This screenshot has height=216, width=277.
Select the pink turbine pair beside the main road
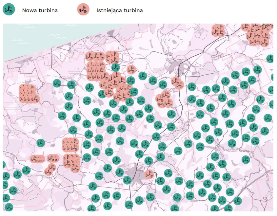(x=177, y=83)
